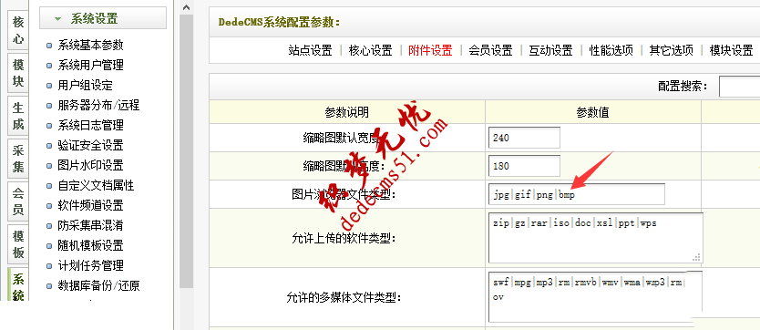Open 软件频道设置 entry
The height and width of the screenshot is (330, 760).
point(90,205)
